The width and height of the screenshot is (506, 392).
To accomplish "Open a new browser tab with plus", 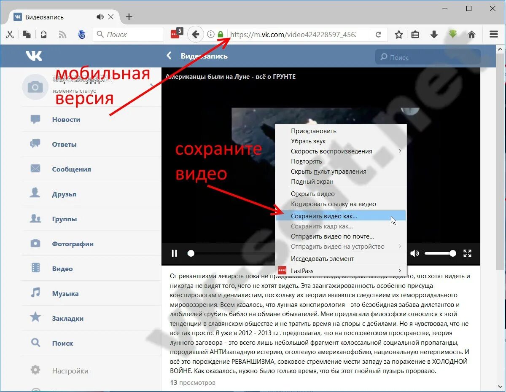I will [x=129, y=17].
